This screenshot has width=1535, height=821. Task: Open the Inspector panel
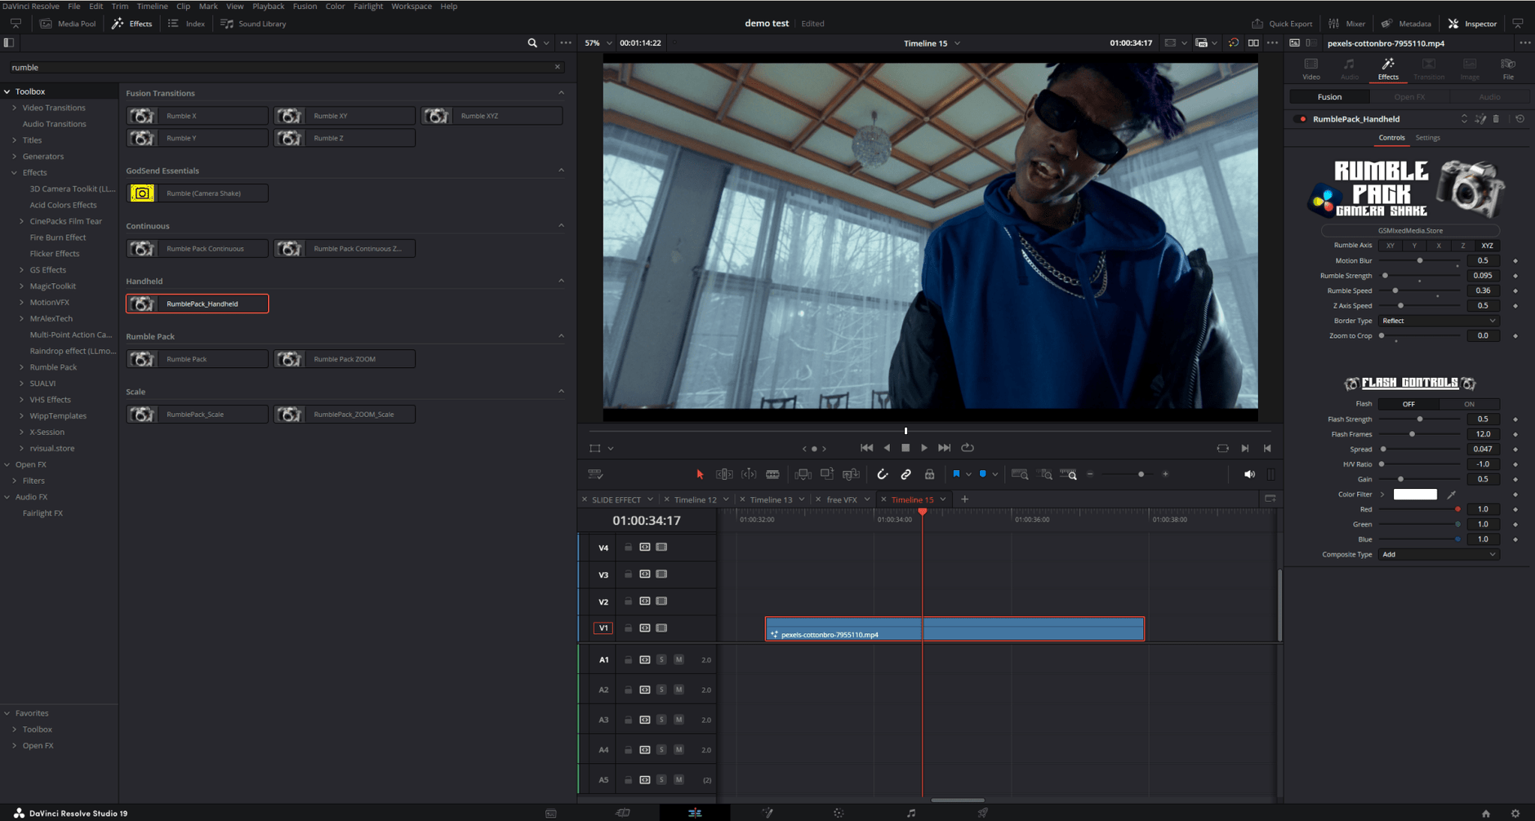[x=1472, y=24]
